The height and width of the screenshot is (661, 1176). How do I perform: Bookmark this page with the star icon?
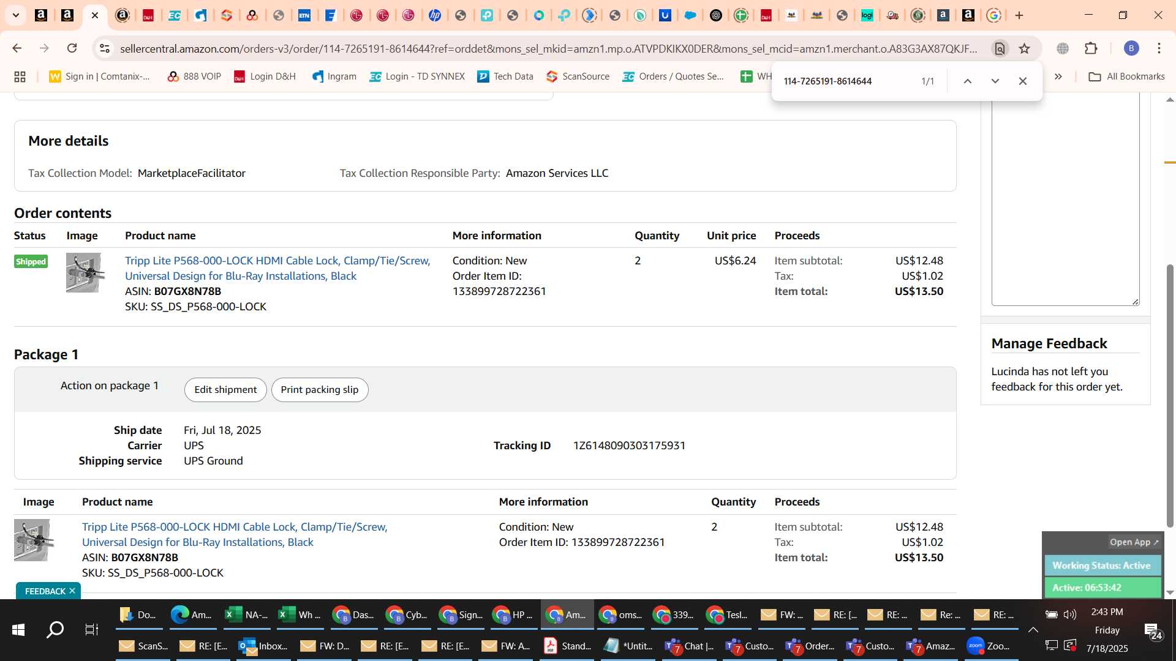(x=1024, y=48)
